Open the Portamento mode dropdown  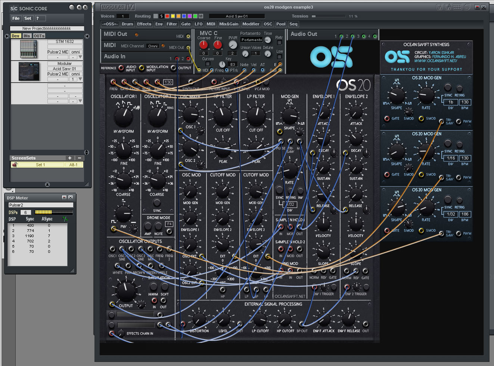click(252, 40)
